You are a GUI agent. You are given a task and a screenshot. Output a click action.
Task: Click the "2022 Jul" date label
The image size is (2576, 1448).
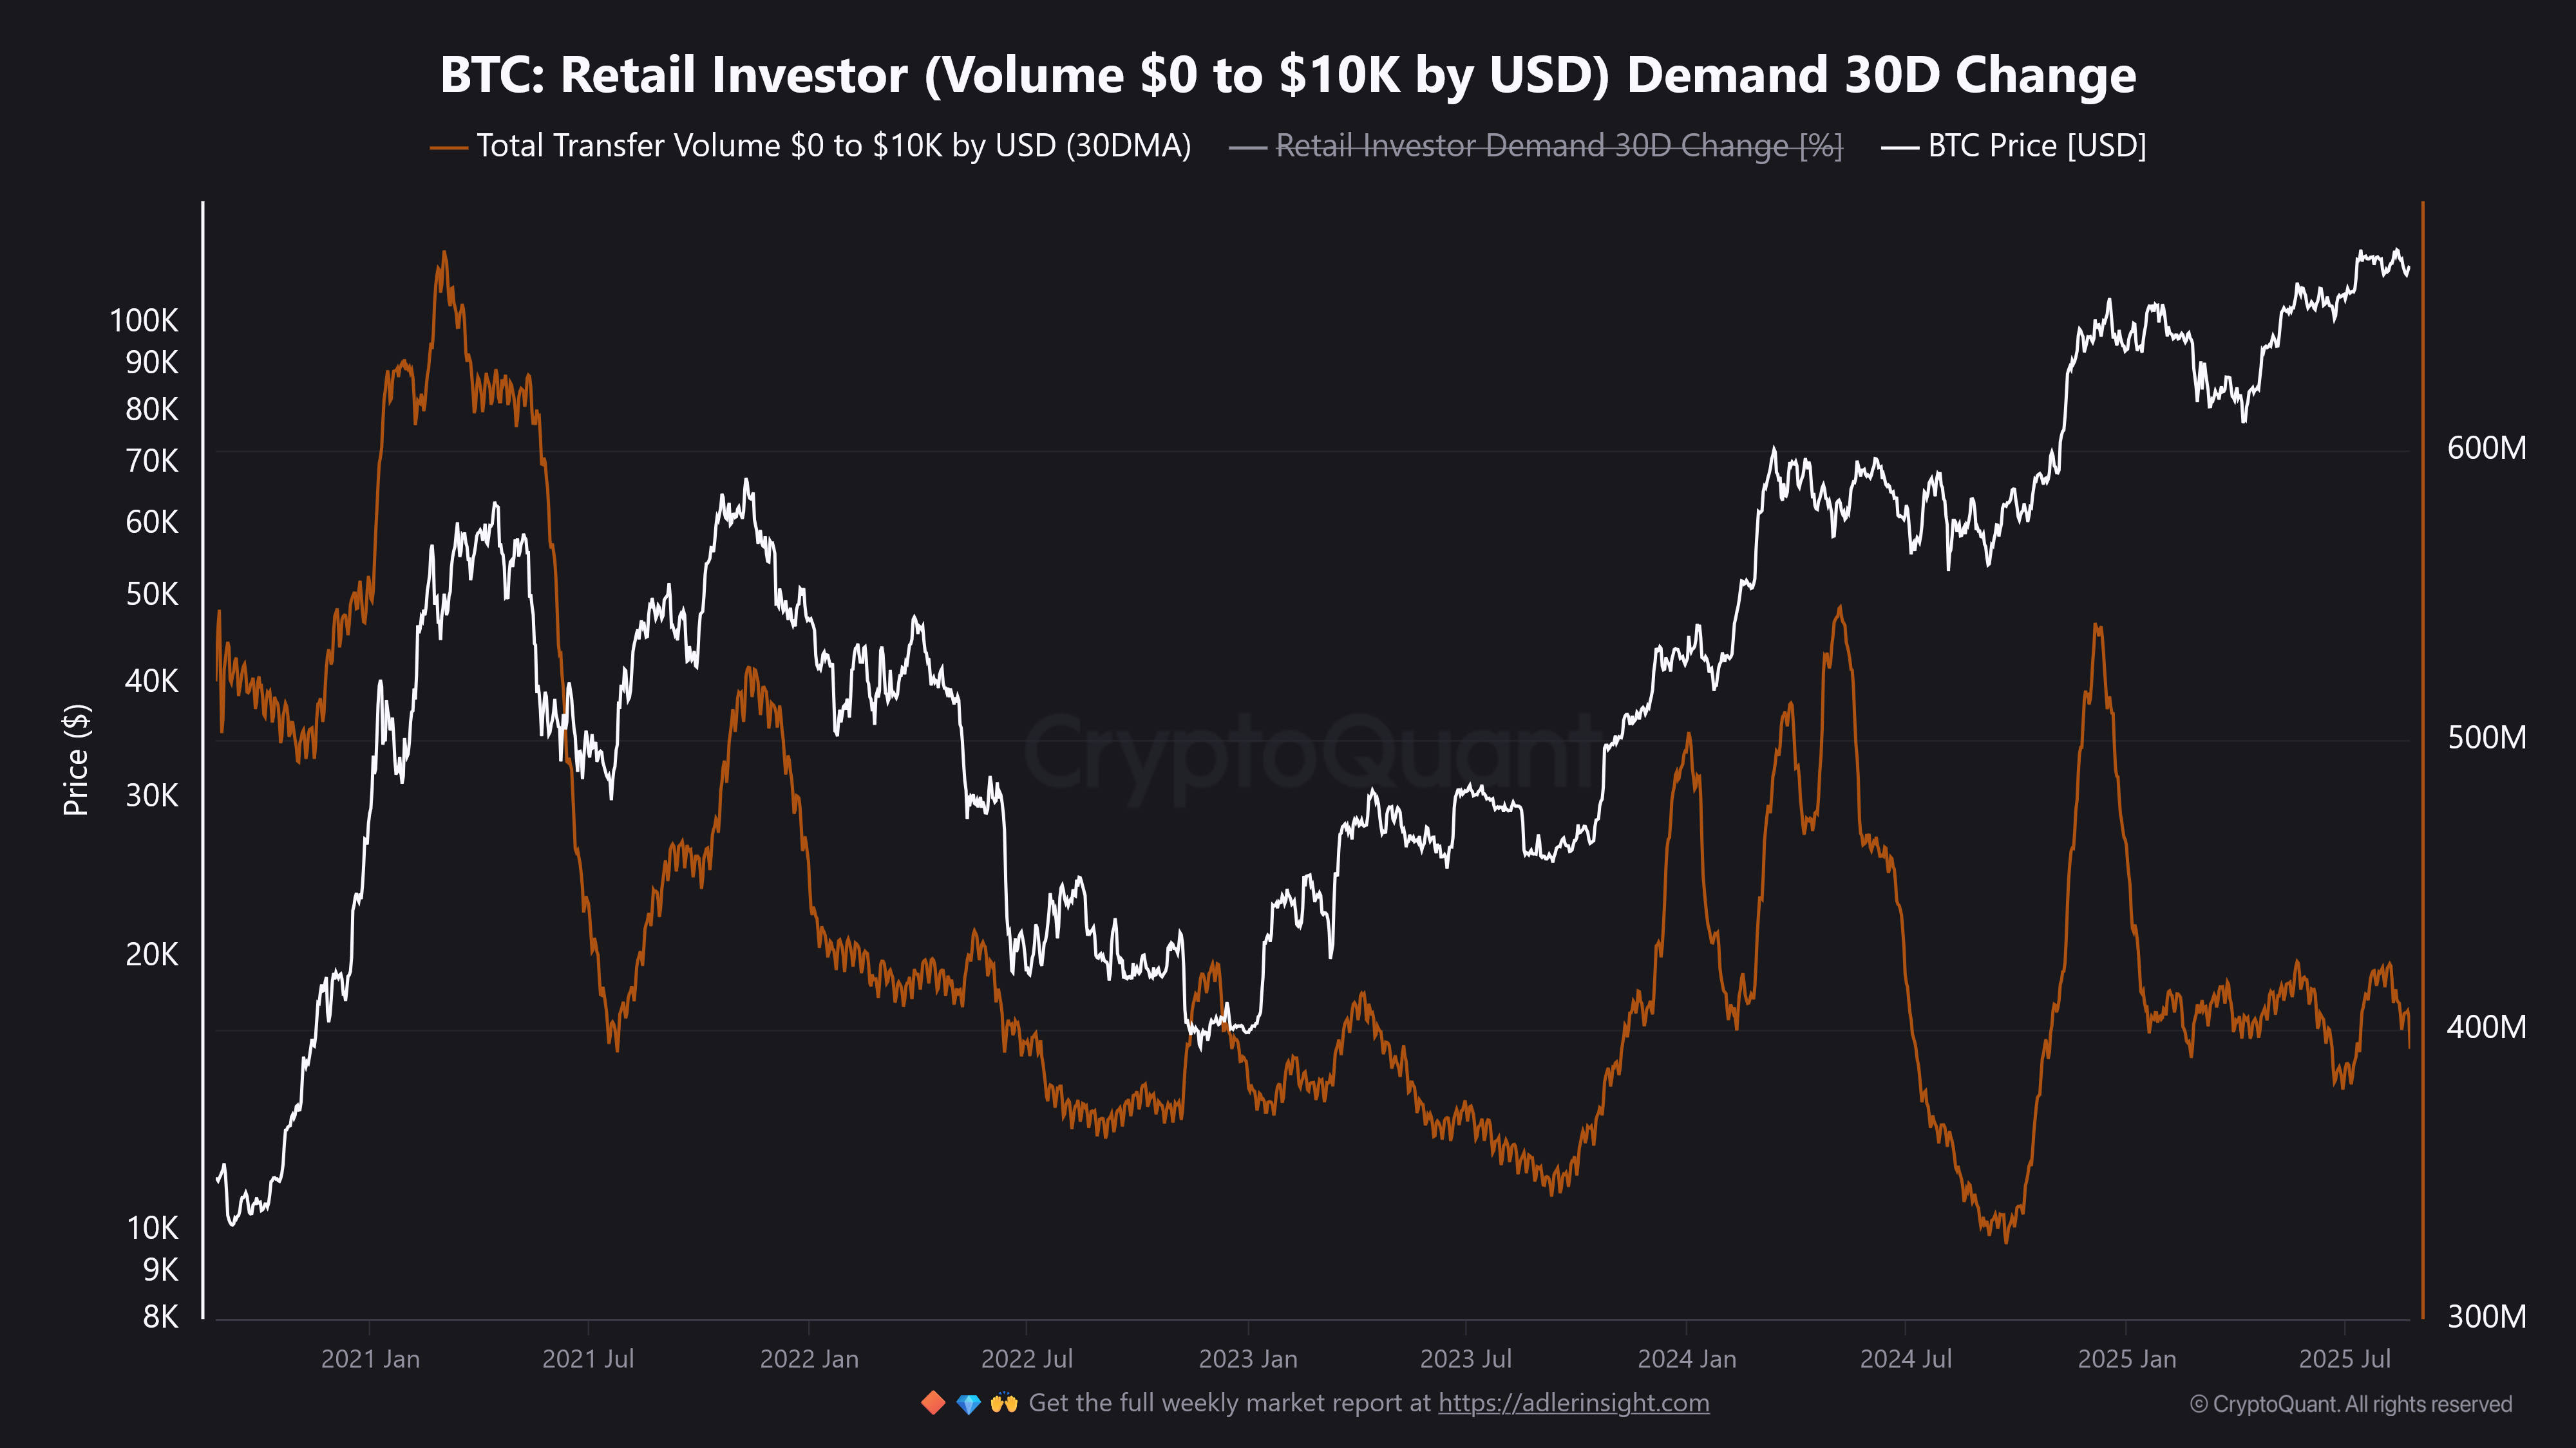(1027, 1359)
